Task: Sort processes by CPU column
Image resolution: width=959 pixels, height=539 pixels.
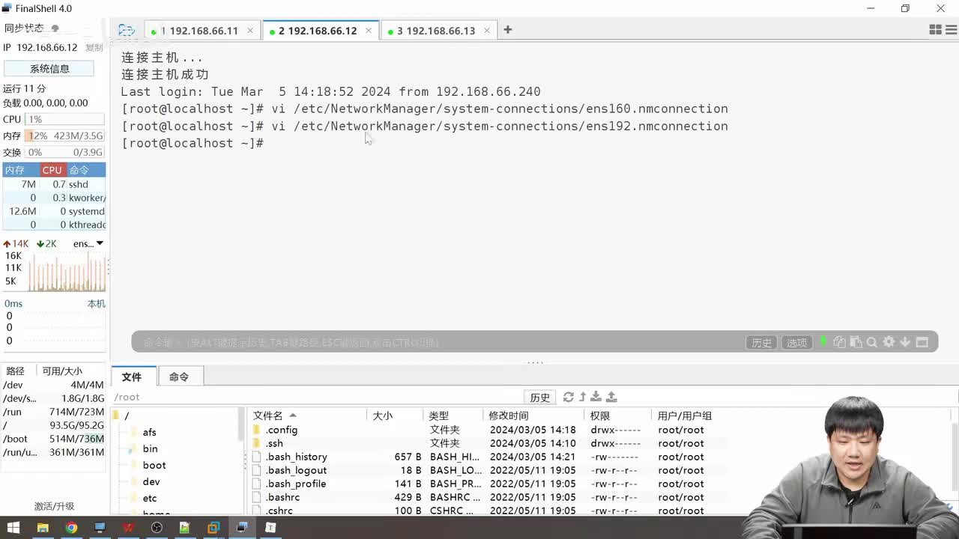Action: tap(52, 170)
